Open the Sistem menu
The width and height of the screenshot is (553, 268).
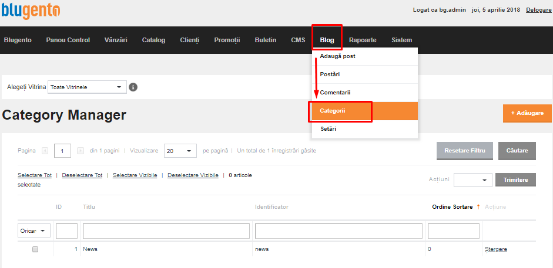[x=402, y=40]
